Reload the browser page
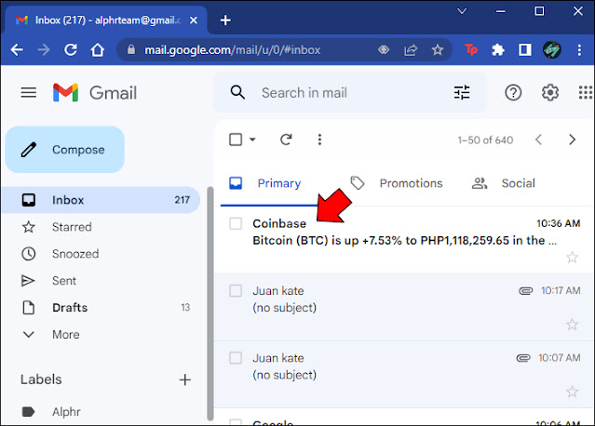Image resolution: width=595 pixels, height=426 pixels. pos(71,49)
